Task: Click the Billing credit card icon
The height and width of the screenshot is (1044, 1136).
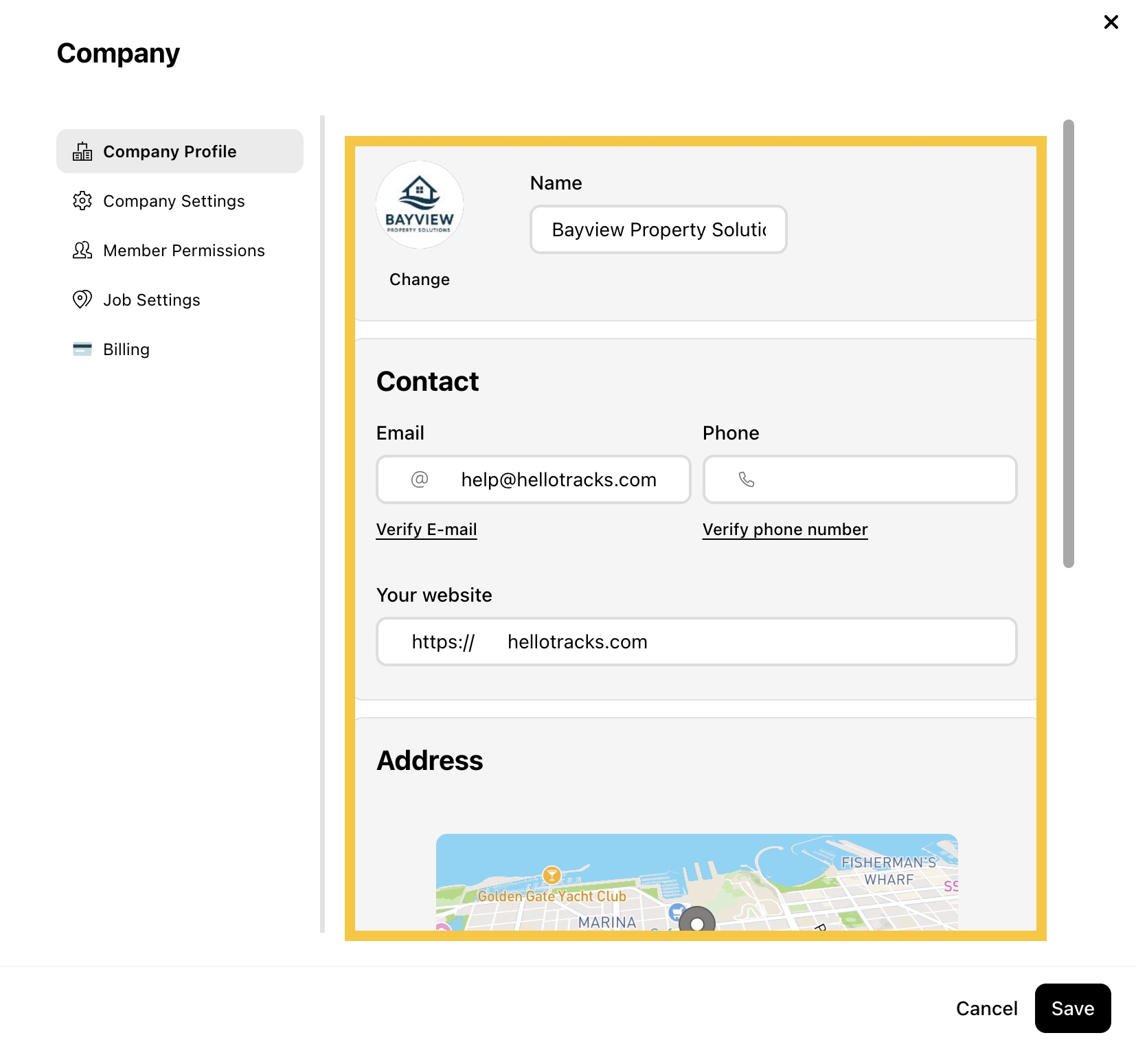Action: (82, 349)
